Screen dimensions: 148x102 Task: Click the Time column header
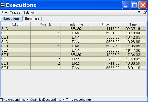coord(133,25)
